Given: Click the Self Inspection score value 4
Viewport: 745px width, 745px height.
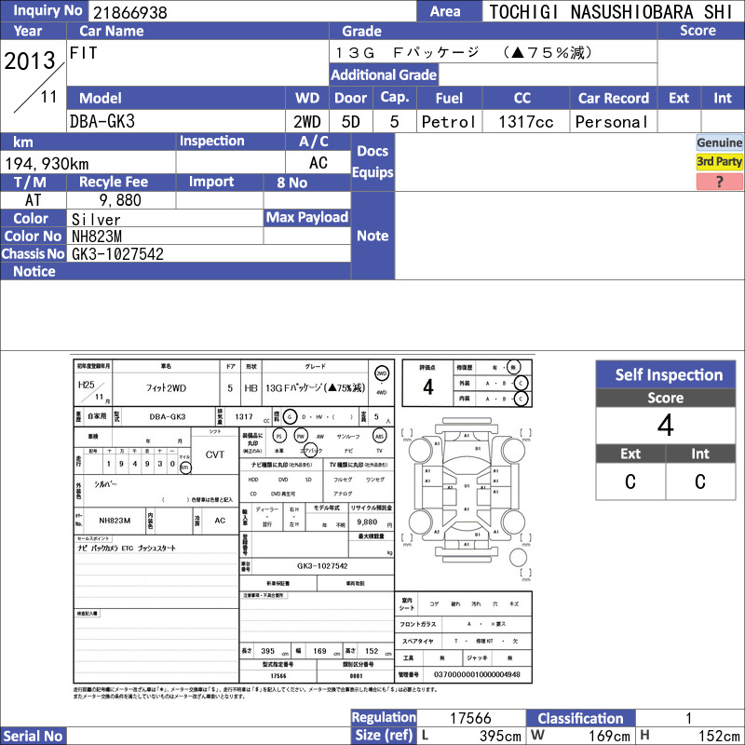Looking at the screenshot, I should click(665, 425).
